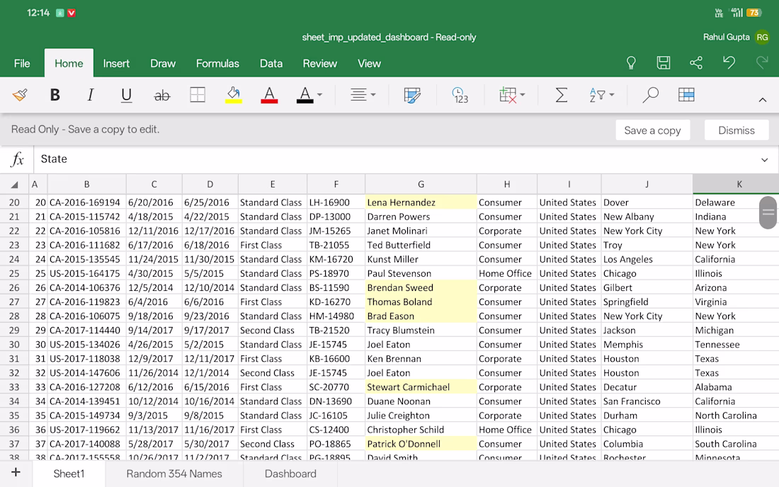Switch to the Insert tab

pos(116,64)
